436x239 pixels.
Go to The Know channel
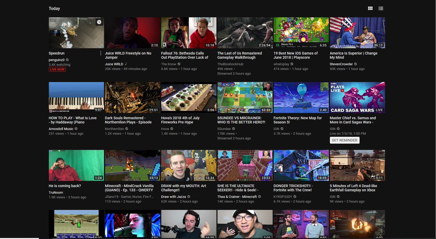[x=169, y=64]
